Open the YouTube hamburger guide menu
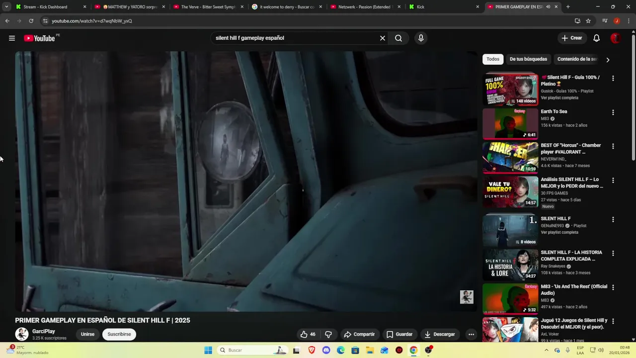This screenshot has height=358, width=636. click(12, 38)
